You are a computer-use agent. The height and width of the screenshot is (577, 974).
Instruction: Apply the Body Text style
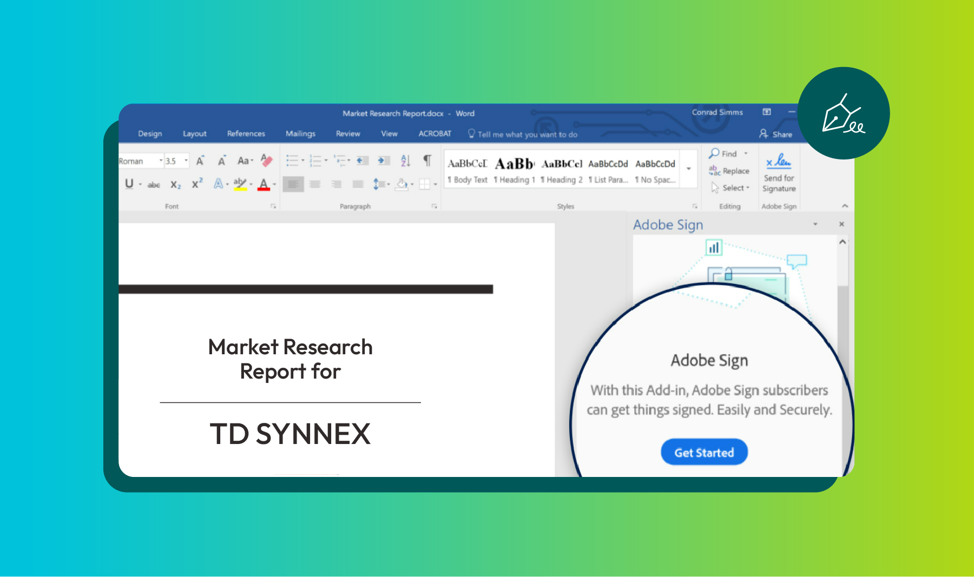468,169
